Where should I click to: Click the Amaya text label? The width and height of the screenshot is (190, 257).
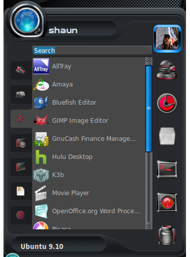tap(62, 84)
